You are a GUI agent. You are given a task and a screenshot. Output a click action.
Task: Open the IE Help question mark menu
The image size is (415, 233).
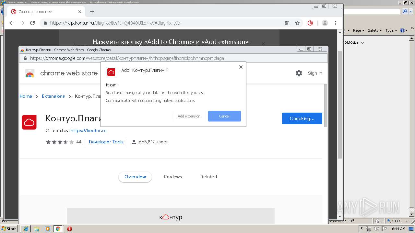coord(404,30)
